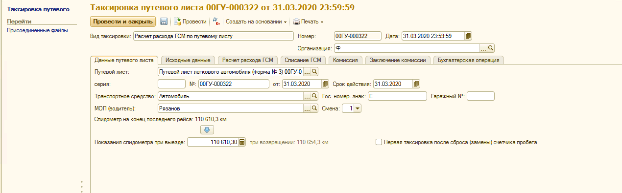Switch to the Расчет расхода ГСМ tab

point(247,60)
